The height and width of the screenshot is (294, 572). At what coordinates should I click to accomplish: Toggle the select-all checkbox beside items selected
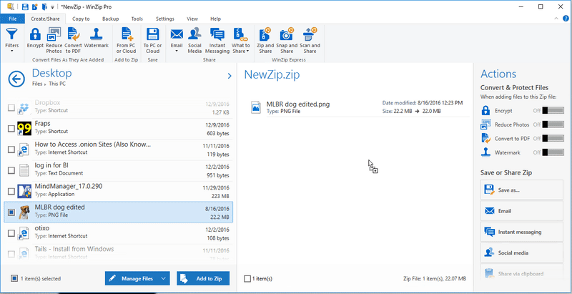tap(14, 278)
